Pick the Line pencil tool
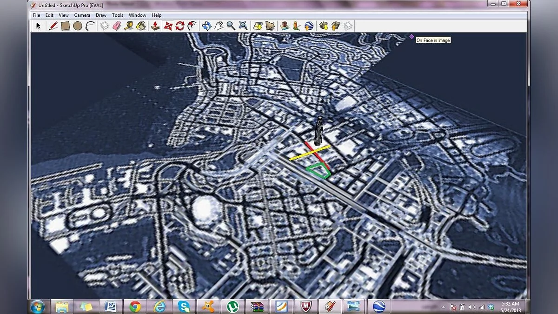The height and width of the screenshot is (314, 558). point(53,26)
